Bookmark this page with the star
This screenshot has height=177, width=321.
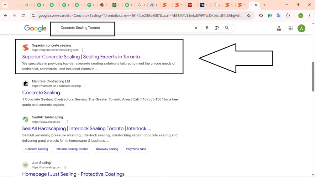point(249,16)
